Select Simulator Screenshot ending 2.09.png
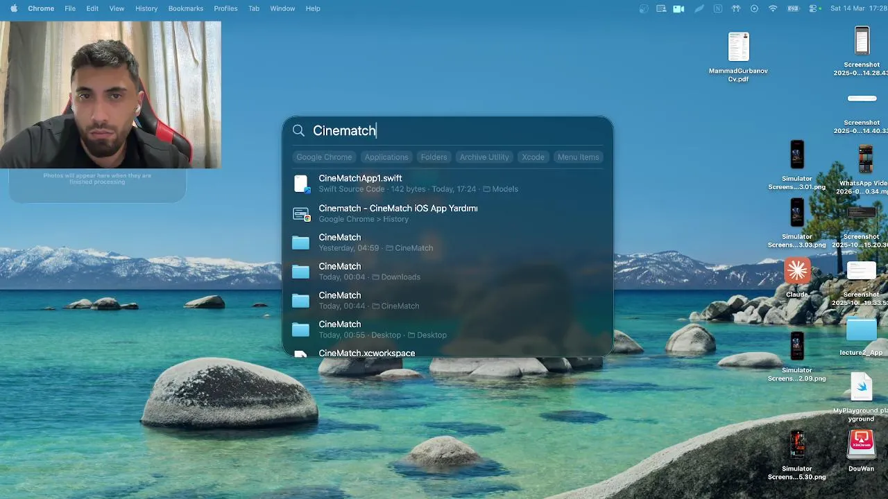Image resolution: width=888 pixels, height=499 pixels. pos(796,356)
